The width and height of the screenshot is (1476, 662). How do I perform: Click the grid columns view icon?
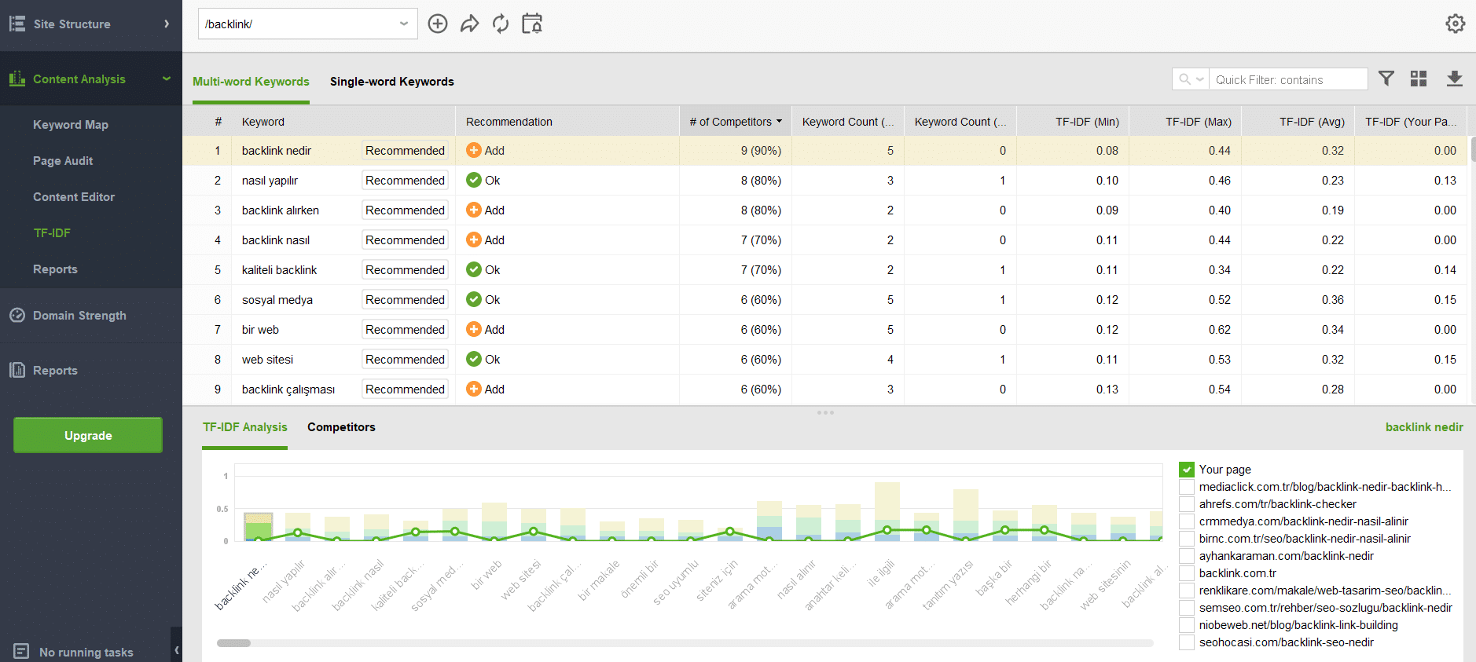tap(1419, 78)
